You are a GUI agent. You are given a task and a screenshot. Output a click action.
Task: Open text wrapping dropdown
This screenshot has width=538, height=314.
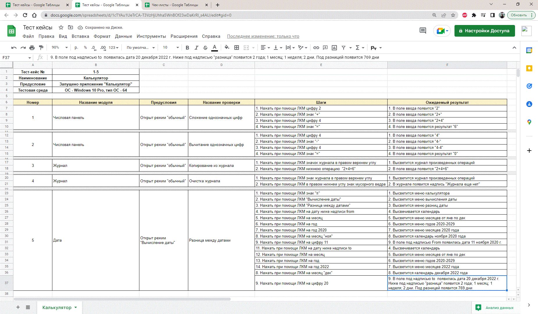[x=290, y=48]
